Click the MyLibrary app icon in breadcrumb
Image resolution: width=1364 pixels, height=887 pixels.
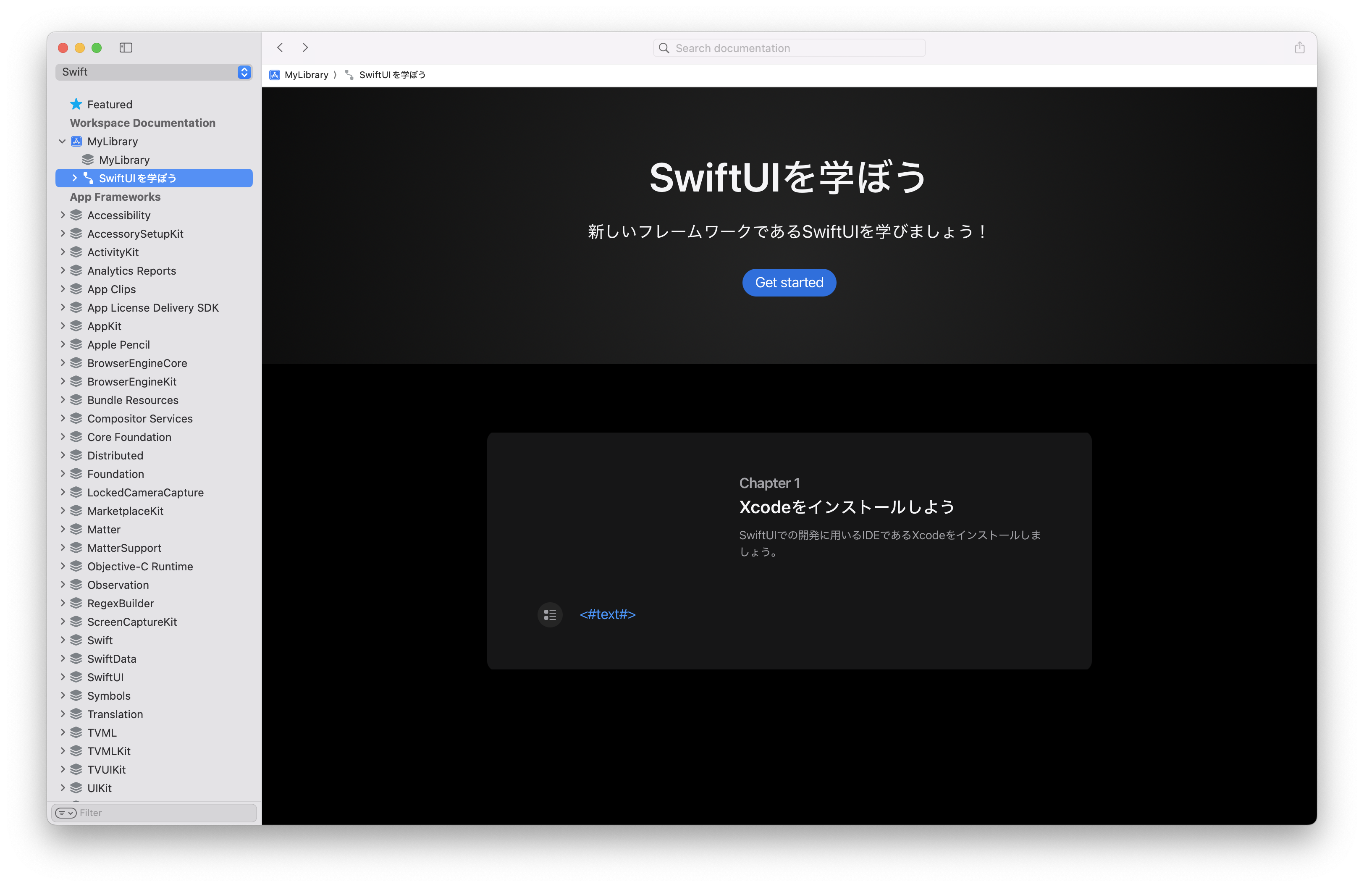coord(275,74)
